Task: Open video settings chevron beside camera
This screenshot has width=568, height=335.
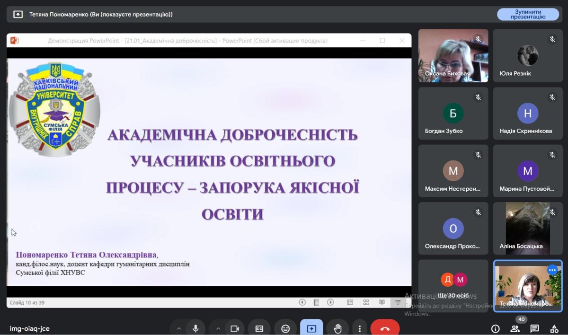Action: point(218,328)
